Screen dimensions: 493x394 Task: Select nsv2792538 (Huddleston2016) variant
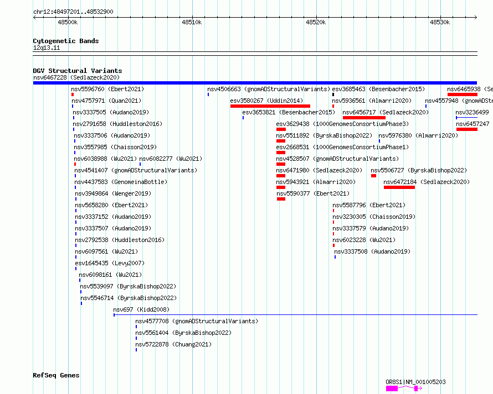coord(120,240)
